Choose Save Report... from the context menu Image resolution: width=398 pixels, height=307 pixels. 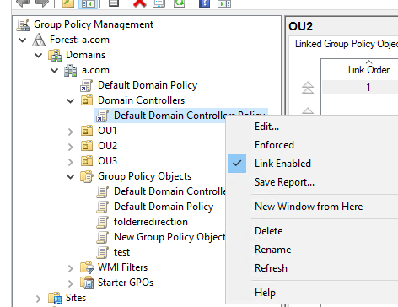coord(284,182)
